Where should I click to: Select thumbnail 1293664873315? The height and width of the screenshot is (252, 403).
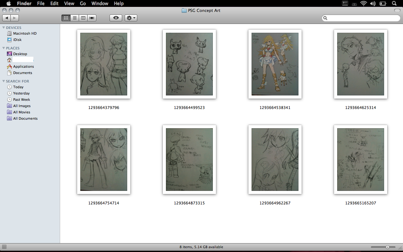tap(189, 159)
